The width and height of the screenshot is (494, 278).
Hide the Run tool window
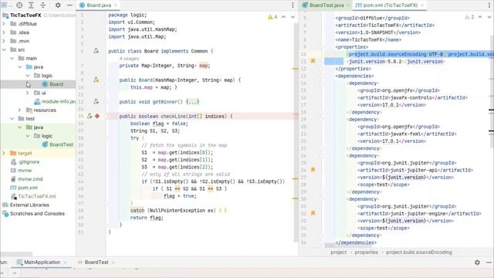click(489, 263)
